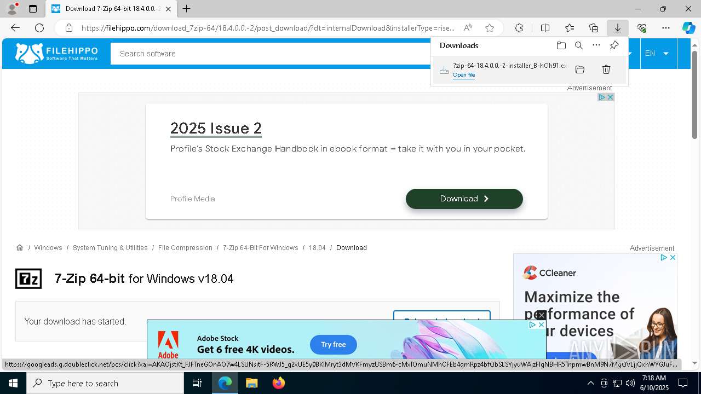Focus the address bar URL
This screenshot has height=394, width=701.
tap(268, 28)
